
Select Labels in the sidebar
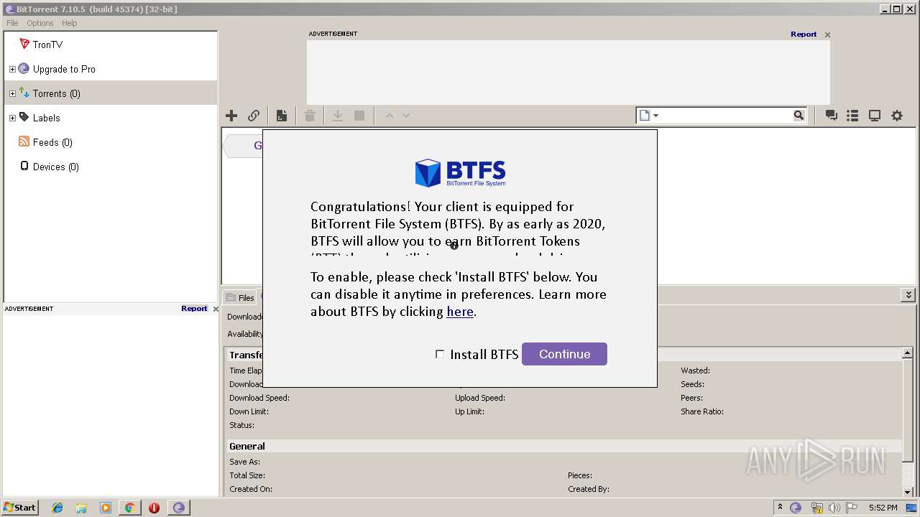[x=46, y=118]
